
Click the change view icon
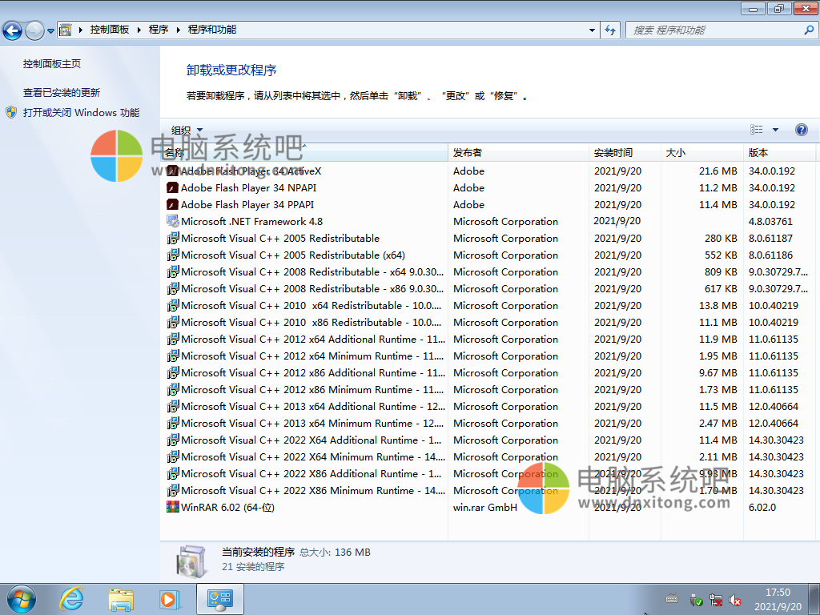(756, 129)
